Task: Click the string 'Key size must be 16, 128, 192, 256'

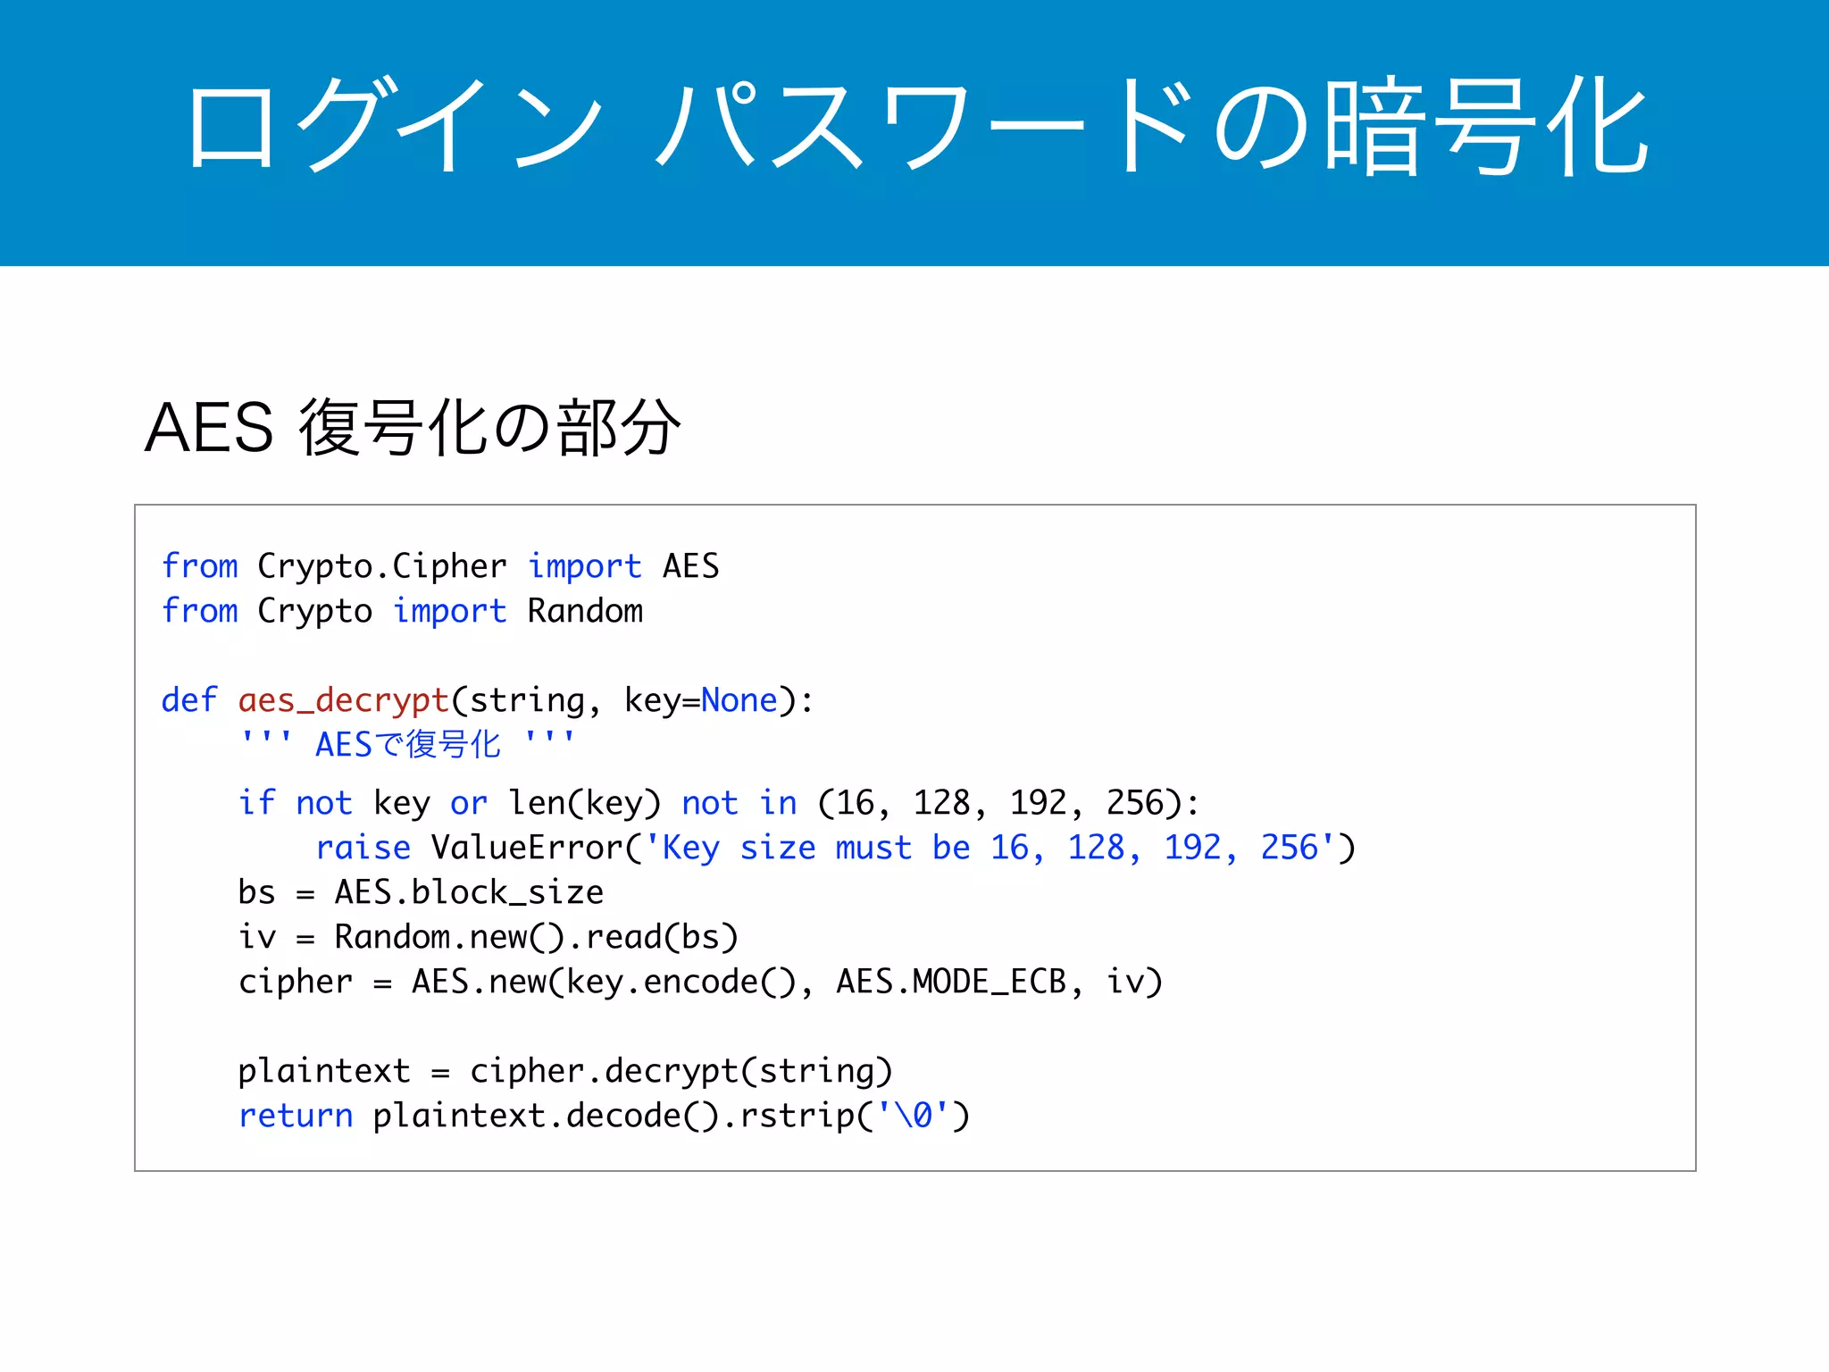Action: (990, 848)
